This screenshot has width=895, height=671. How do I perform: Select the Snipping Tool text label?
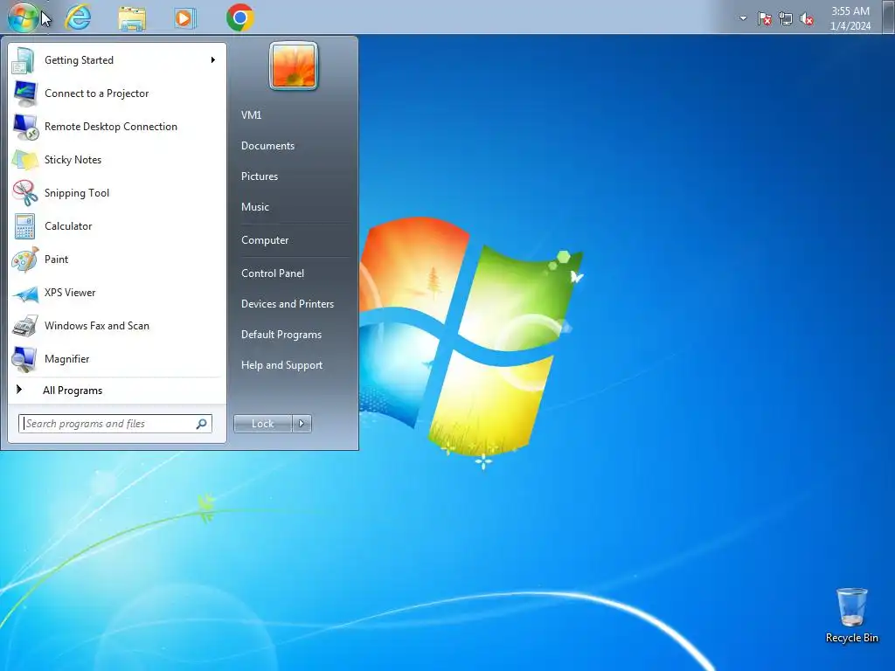tap(77, 193)
